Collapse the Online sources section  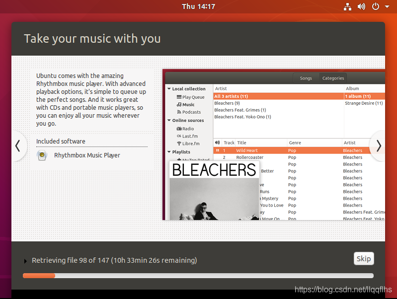(169, 120)
